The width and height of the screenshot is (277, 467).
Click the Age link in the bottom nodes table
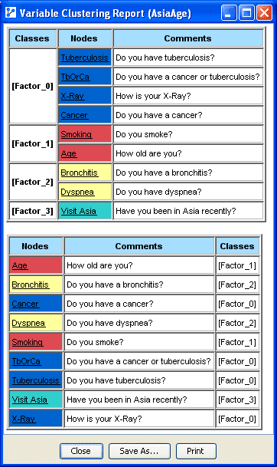click(x=20, y=265)
